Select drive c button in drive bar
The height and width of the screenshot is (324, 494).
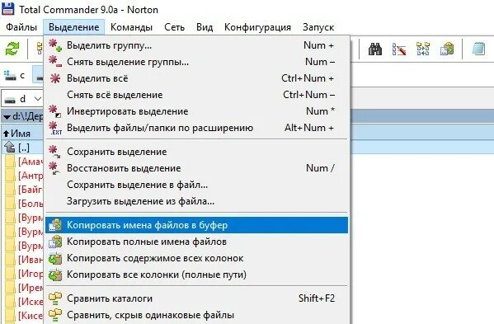click(x=15, y=75)
